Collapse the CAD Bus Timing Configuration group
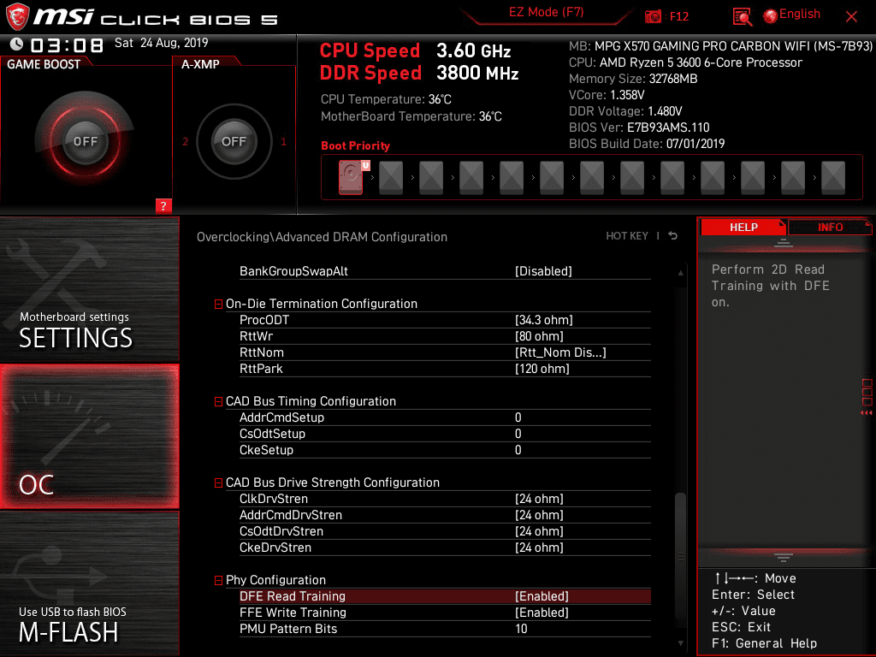Image resolution: width=876 pixels, height=657 pixels. click(x=218, y=402)
